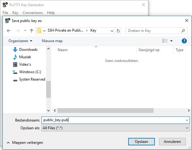This screenshot has height=150, width=192.
Task: Close the Save public key dialog
Action: click(187, 20)
